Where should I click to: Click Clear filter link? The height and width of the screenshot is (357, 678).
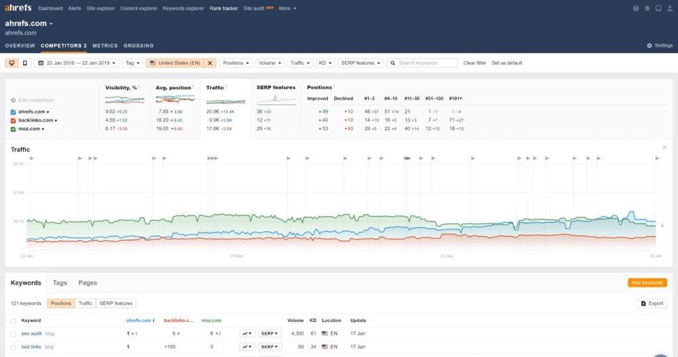point(475,63)
